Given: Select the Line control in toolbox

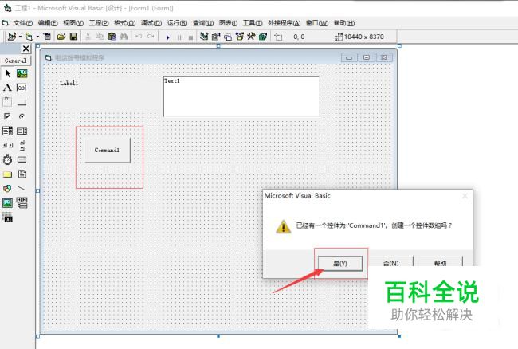Looking at the screenshot, I should 22,189.
